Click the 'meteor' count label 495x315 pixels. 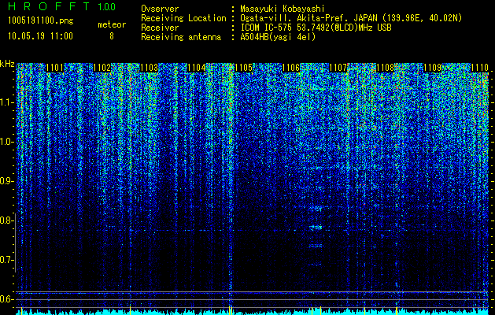point(112,24)
